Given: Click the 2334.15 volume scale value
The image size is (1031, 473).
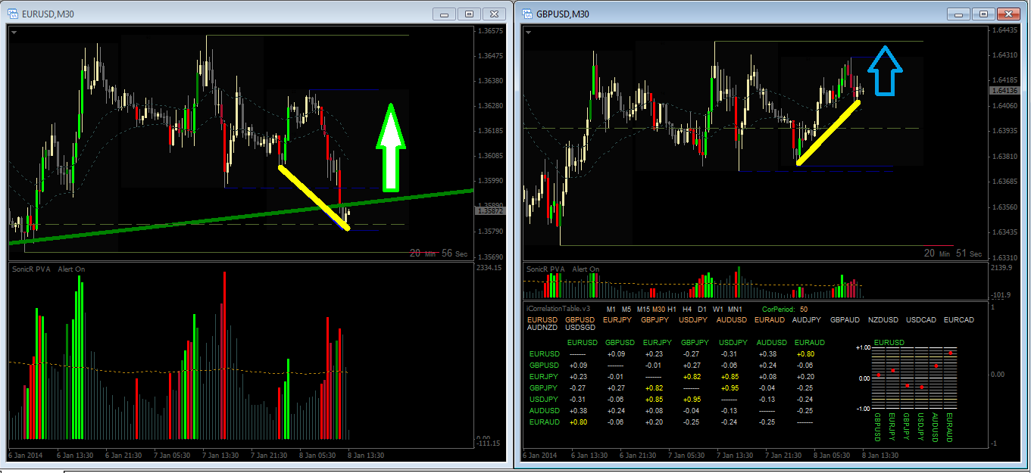Looking at the screenshot, I should pos(491,268).
